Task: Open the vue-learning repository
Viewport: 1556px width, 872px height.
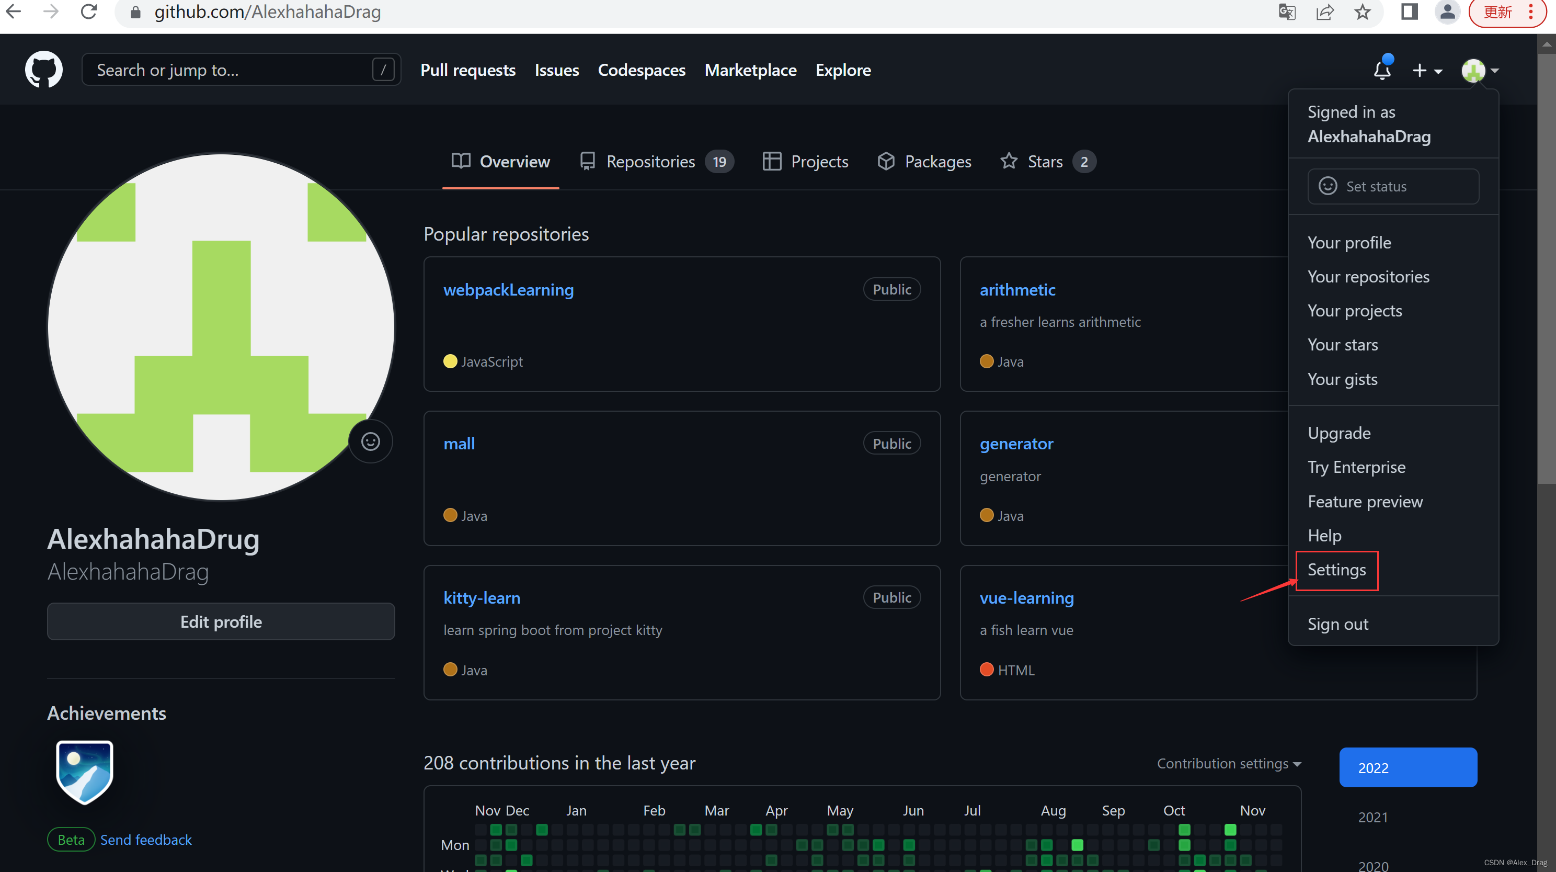Action: coord(1027,598)
